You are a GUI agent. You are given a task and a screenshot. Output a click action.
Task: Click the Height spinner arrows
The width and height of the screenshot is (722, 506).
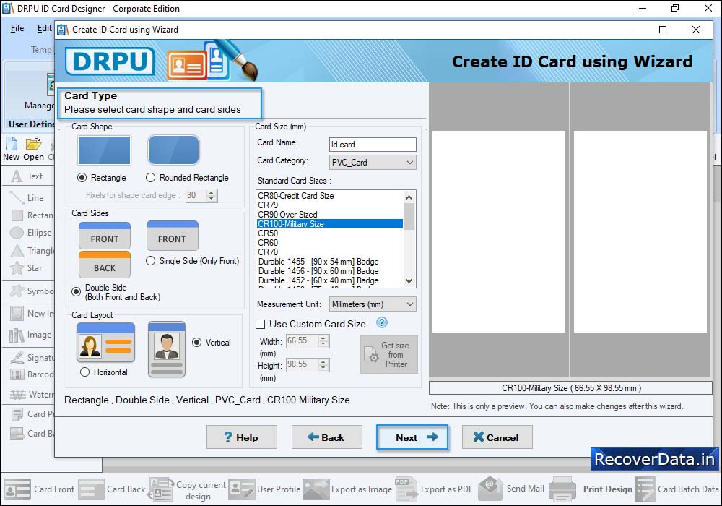[x=323, y=365]
